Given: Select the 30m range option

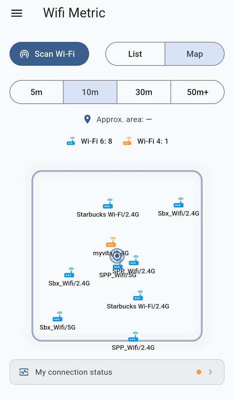Looking at the screenshot, I should pyautogui.click(x=144, y=92).
